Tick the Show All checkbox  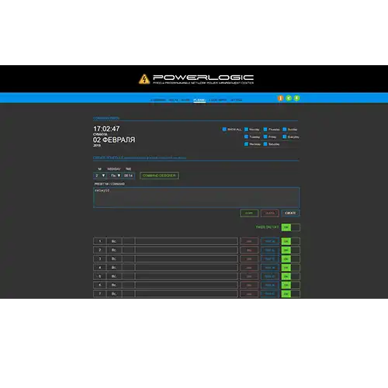point(224,129)
